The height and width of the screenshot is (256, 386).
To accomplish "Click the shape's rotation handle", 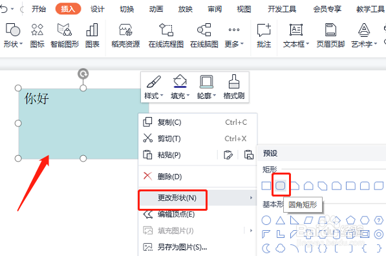I will click(83, 74).
